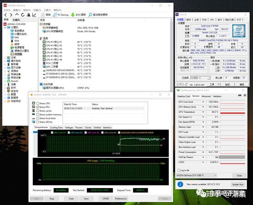The height and width of the screenshot is (205, 253).
Task: Click the Stress system memory icon
Action: [x=33, y=114]
